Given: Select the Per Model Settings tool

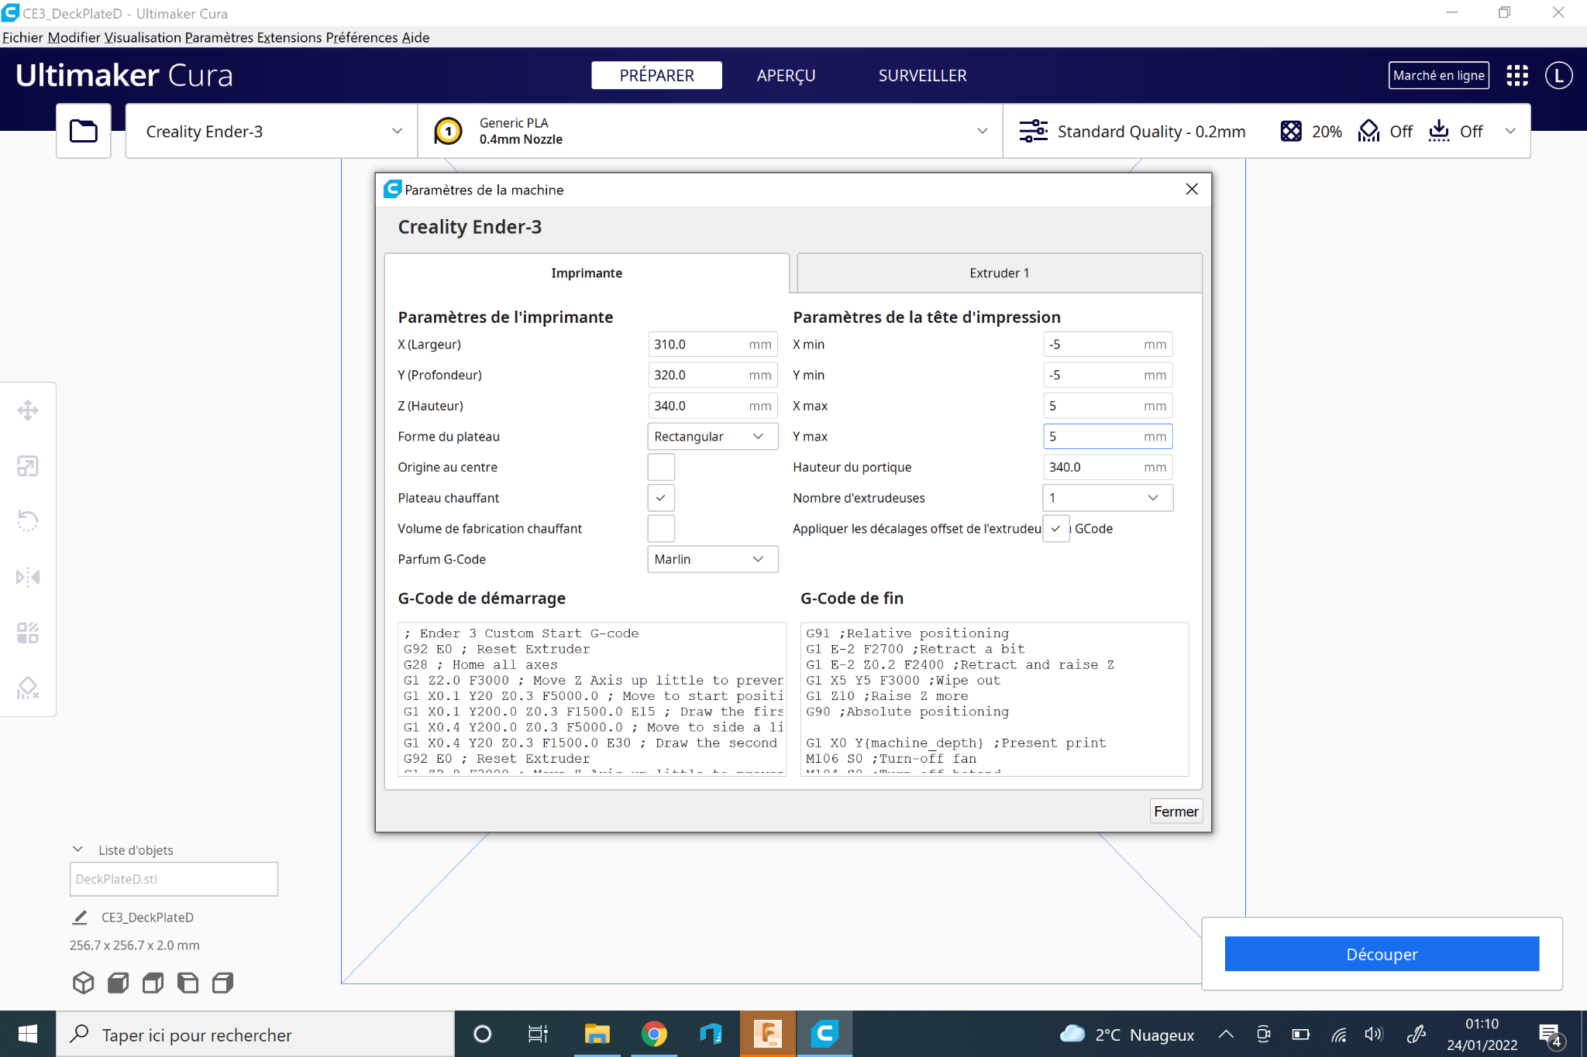Looking at the screenshot, I should 28,633.
